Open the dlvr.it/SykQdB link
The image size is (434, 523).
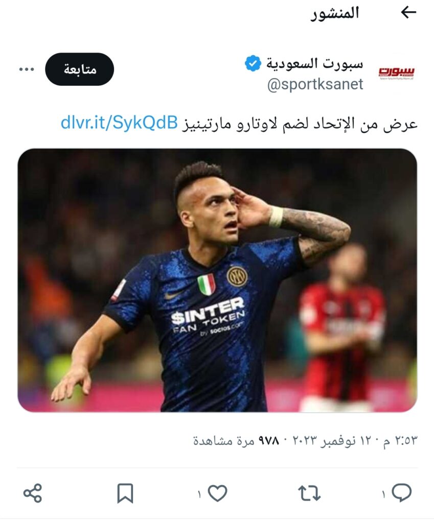[x=119, y=123]
